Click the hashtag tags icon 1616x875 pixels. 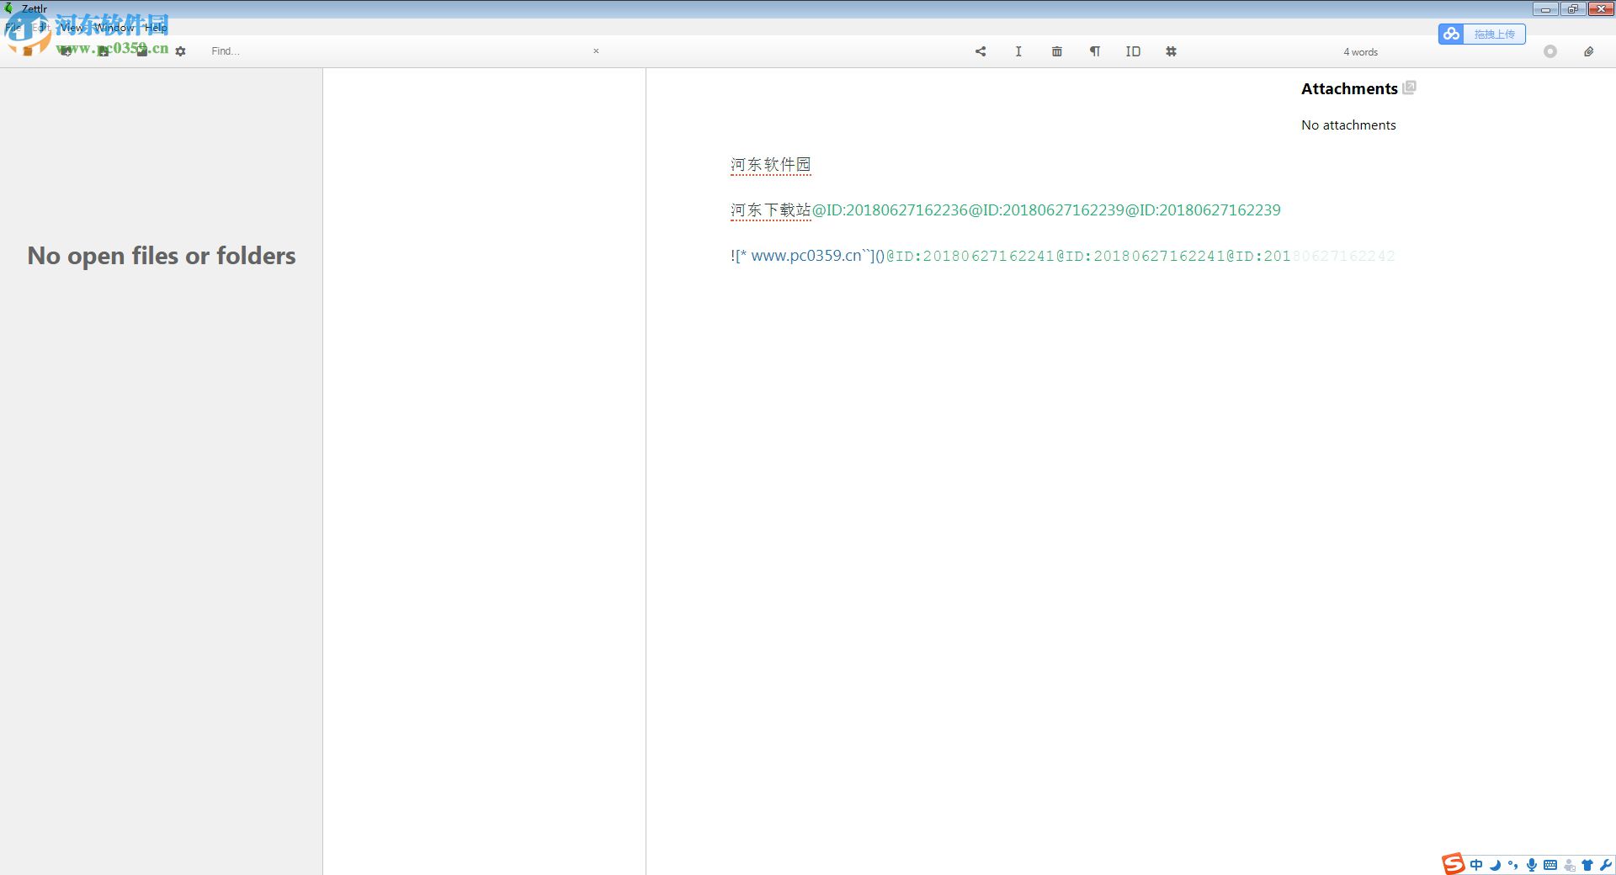pos(1171,51)
